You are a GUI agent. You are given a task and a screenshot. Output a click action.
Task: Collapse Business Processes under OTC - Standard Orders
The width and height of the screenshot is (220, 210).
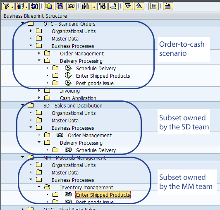(x=31, y=45)
